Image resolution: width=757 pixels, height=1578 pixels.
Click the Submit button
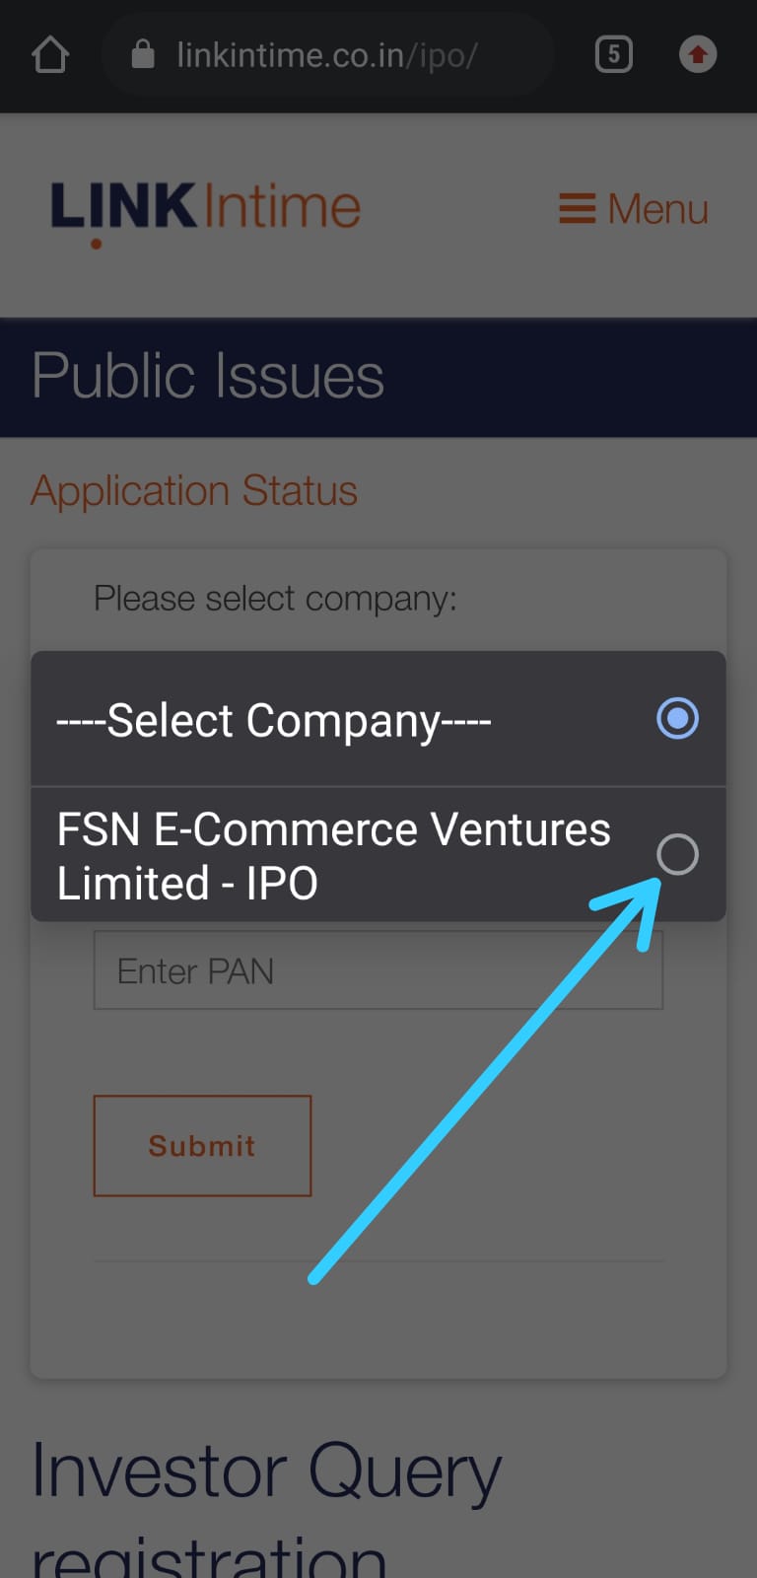point(202,1145)
